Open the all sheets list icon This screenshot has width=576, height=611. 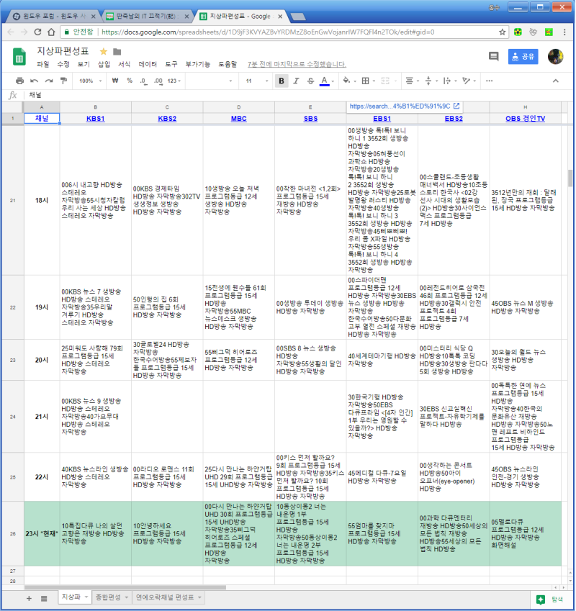click(x=44, y=598)
